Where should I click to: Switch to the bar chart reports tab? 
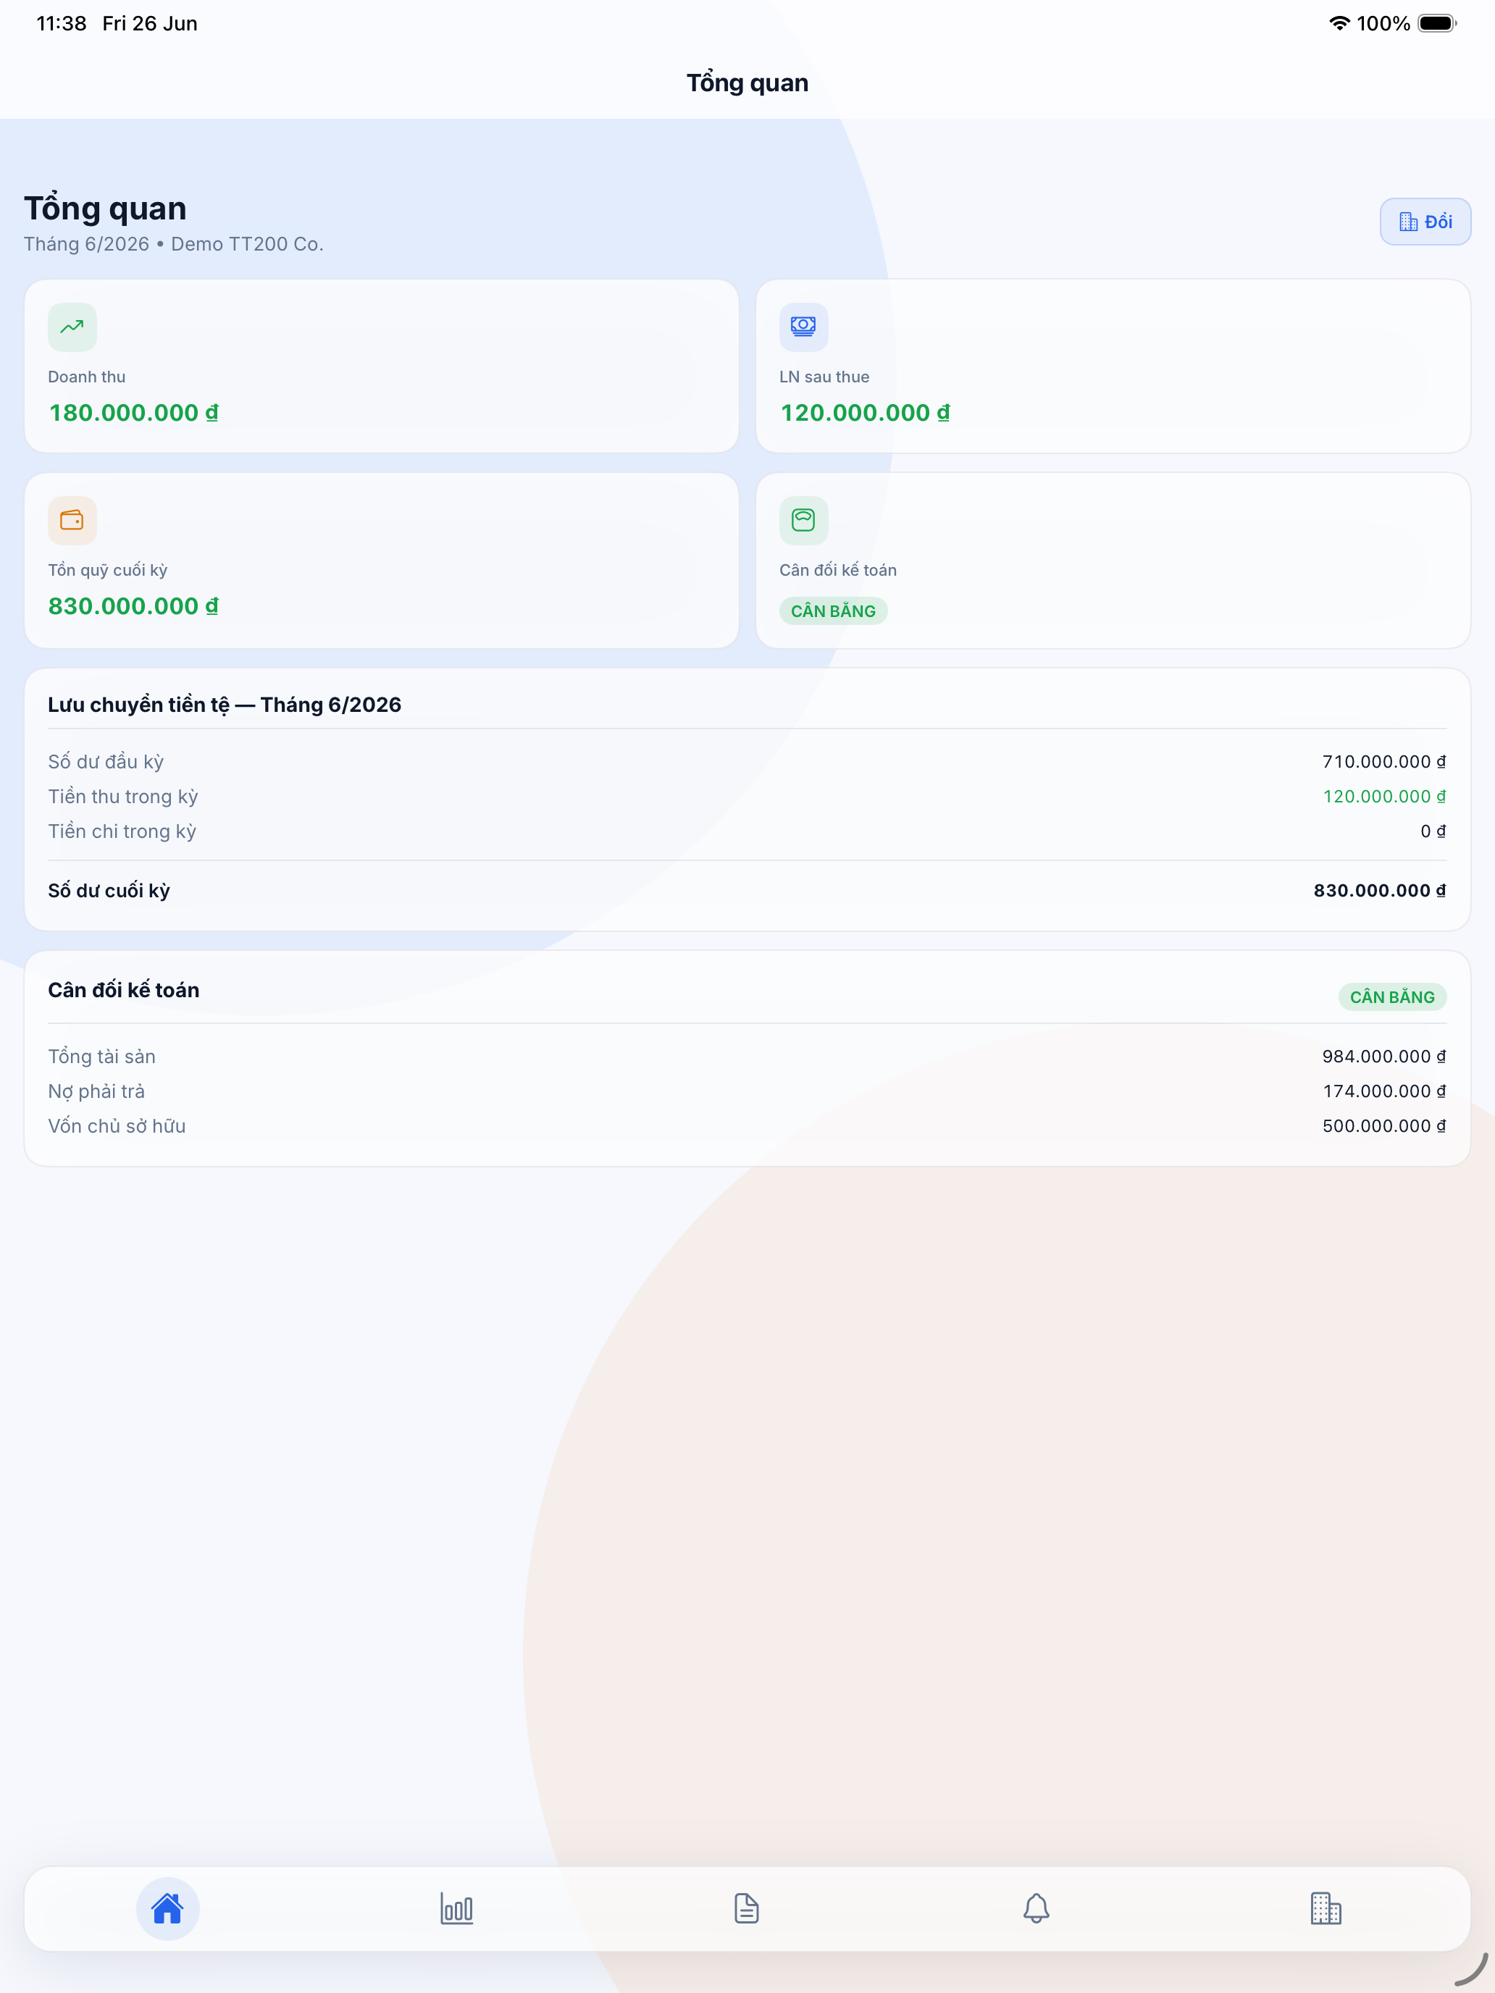(457, 1908)
